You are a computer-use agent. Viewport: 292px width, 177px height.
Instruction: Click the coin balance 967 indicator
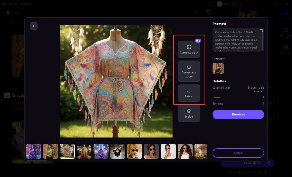pos(224,4)
